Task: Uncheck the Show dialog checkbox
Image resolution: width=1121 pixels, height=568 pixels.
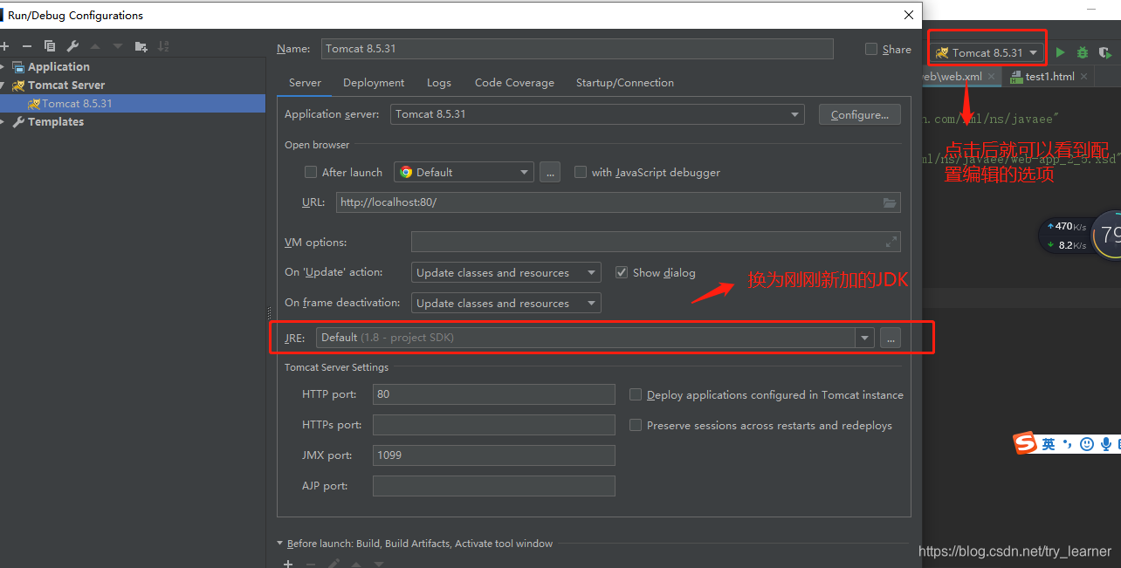Action: coord(622,272)
